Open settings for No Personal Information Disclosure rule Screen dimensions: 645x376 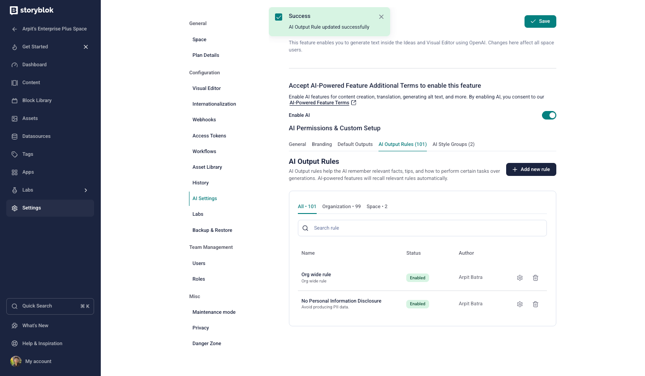(520, 304)
